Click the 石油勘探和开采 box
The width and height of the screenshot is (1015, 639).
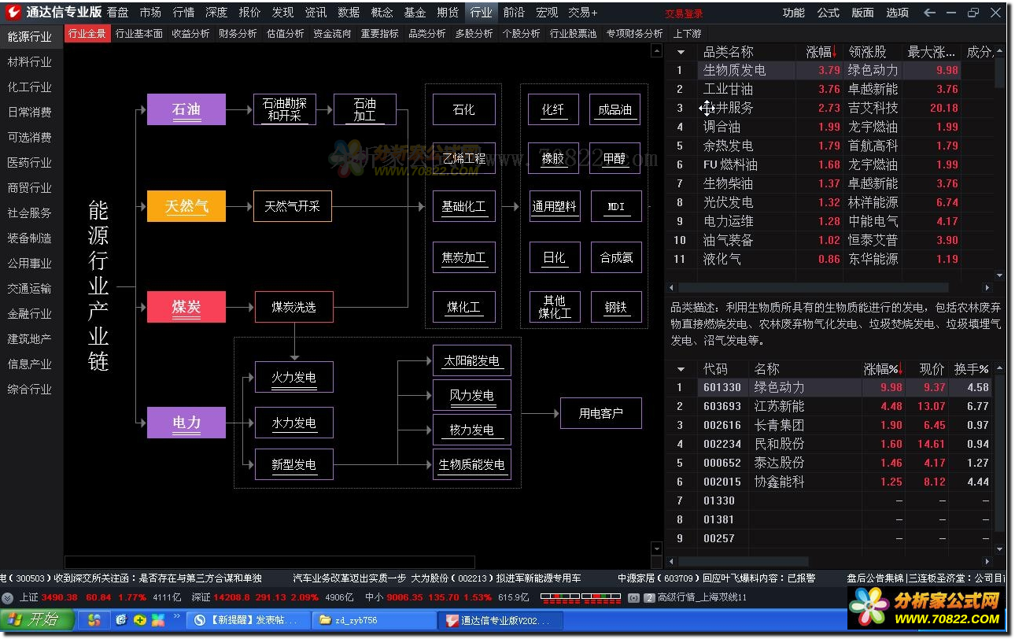[x=285, y=109]
